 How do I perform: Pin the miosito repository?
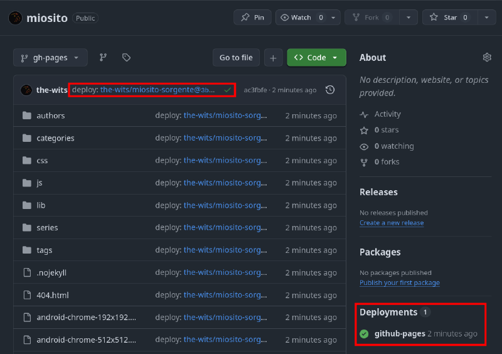[x=252, y=18]
